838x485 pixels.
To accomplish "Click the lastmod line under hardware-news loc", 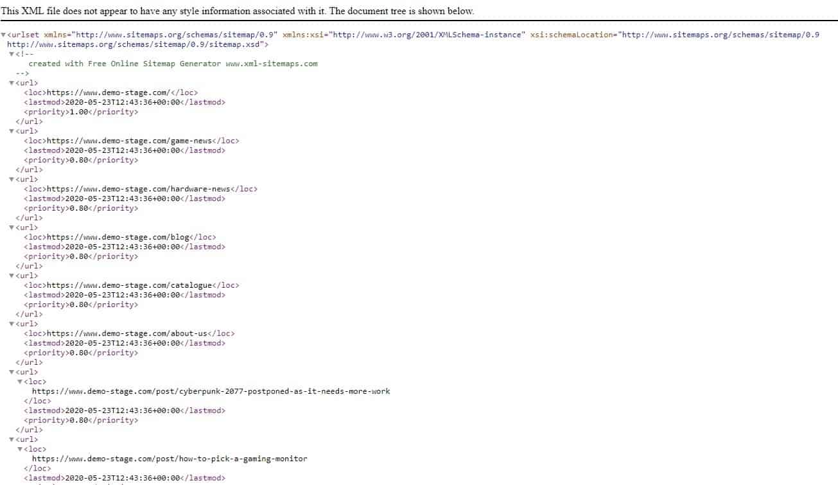I will click(x=125, y=198).
